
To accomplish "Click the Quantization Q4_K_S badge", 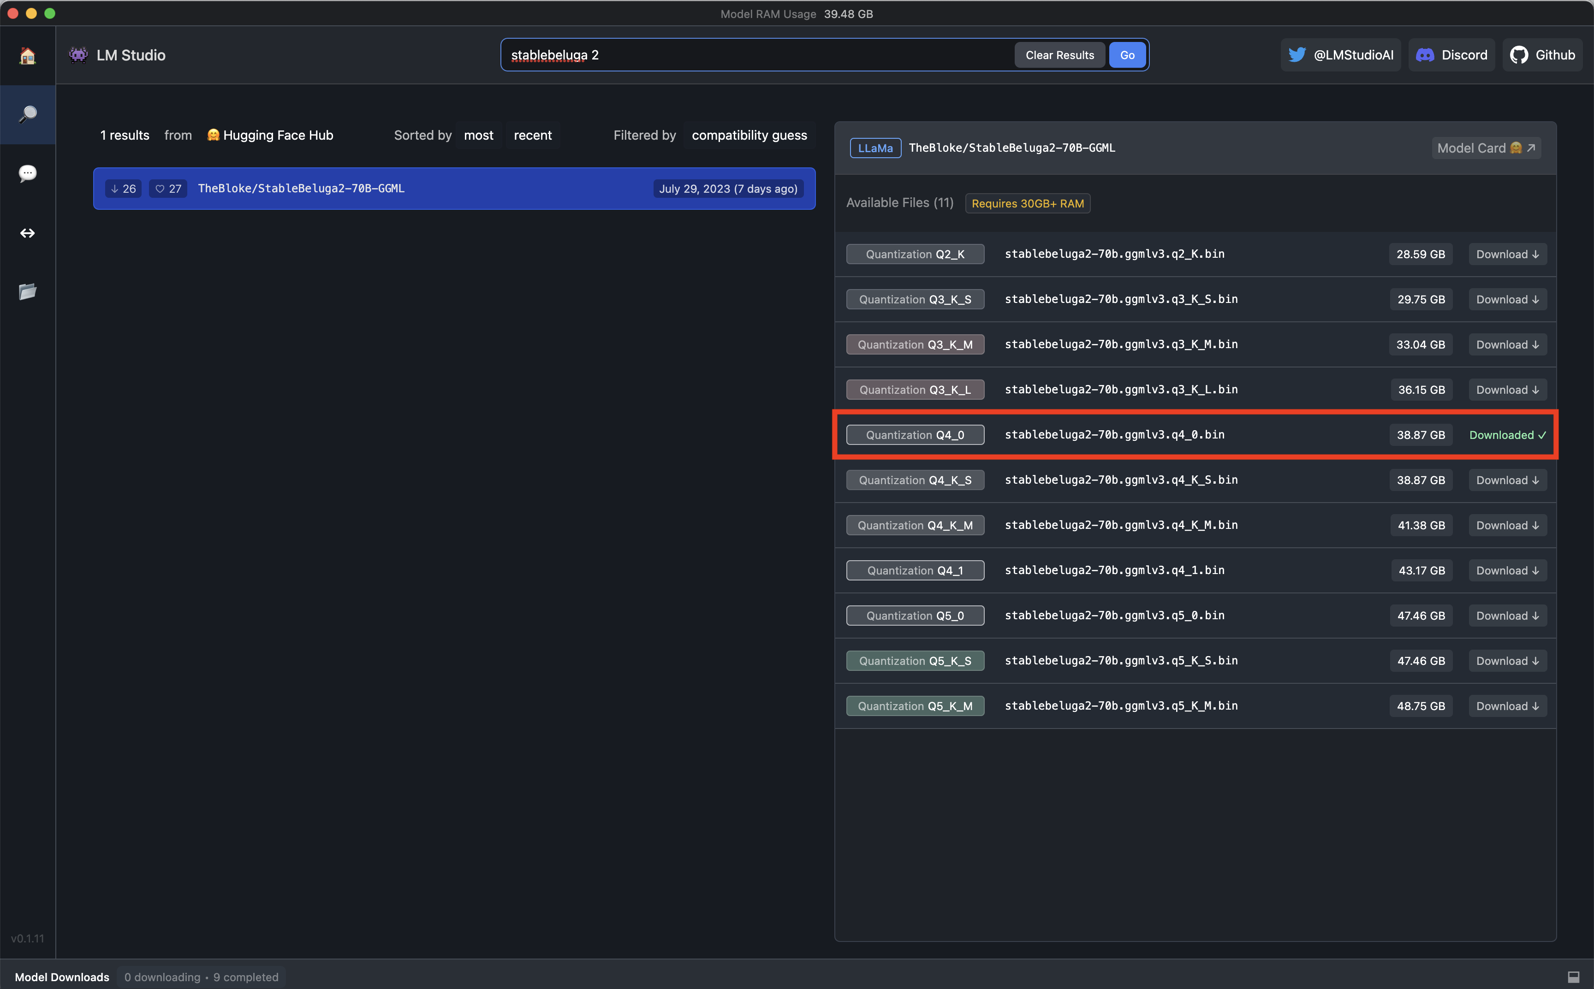I will (915, 480).
